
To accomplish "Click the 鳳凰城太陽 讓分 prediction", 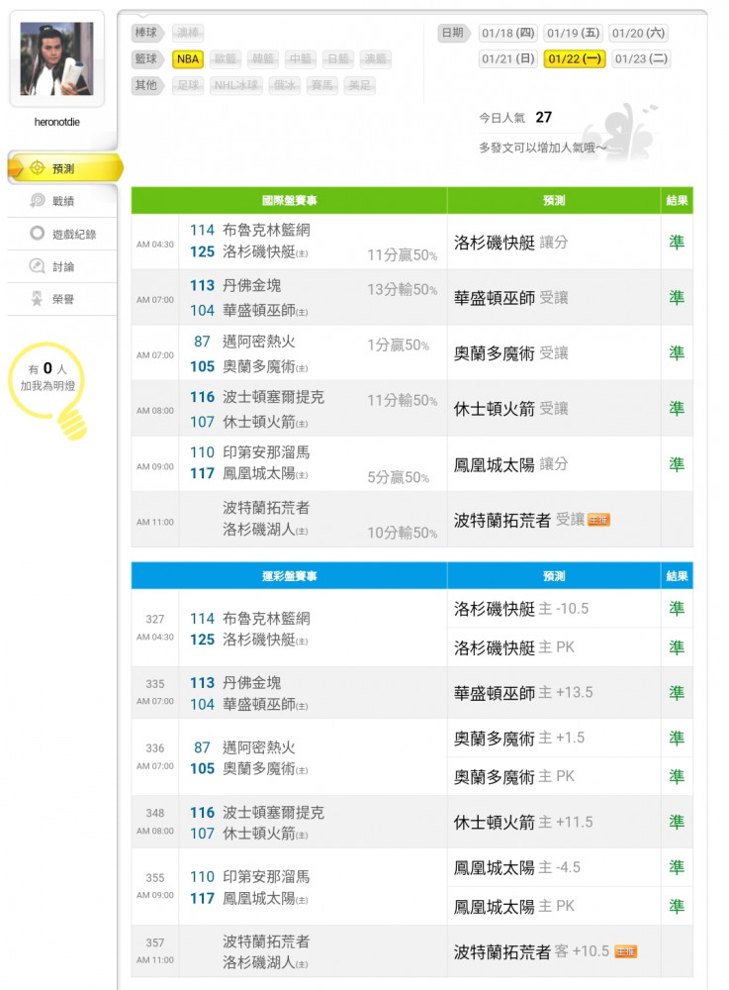I will (x=510, y=464).
